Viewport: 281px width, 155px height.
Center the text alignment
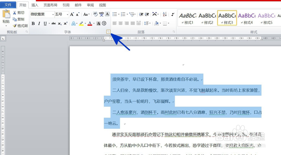121,23
